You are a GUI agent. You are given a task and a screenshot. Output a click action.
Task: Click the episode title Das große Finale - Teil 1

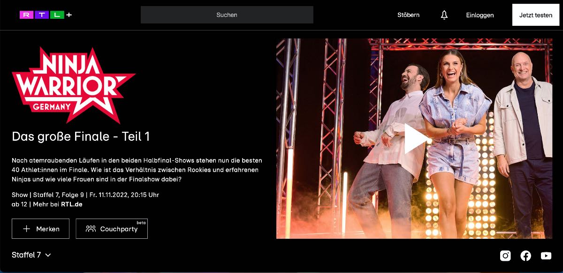point(81,136)
